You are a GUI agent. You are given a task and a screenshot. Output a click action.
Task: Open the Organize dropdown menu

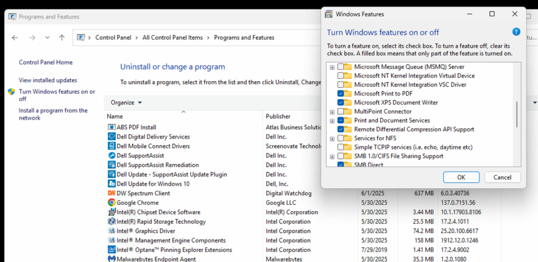pyautogui.click(x=126, y=102)
